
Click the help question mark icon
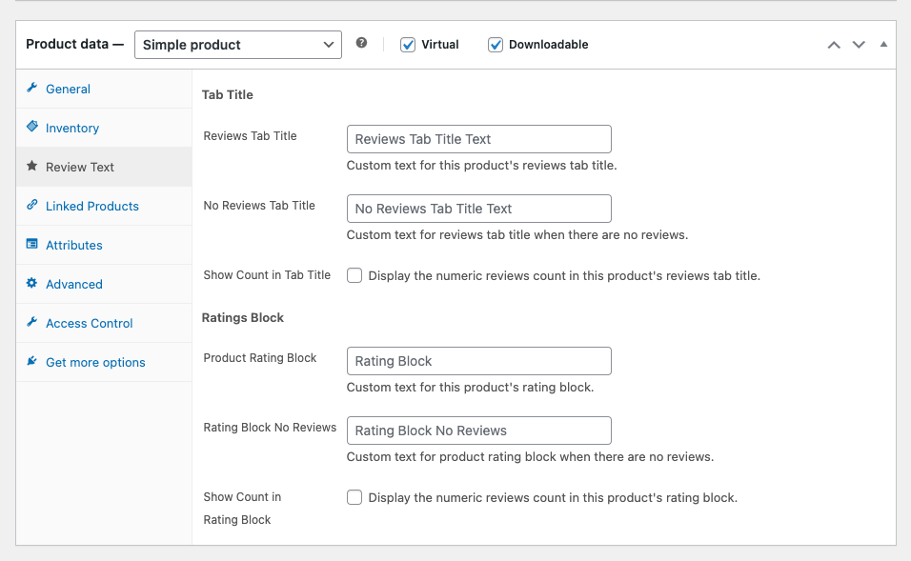point(361,44)
